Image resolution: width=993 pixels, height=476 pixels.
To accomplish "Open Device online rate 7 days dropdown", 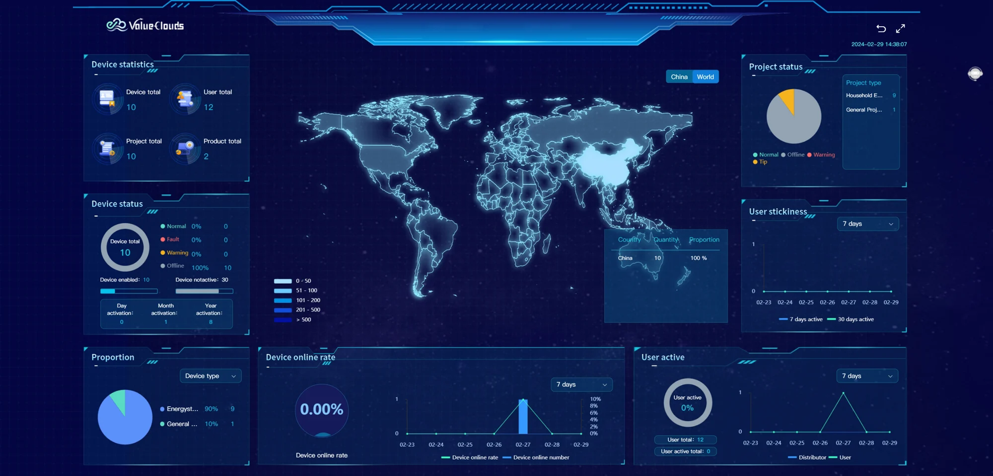I will [x=581, y=384].
